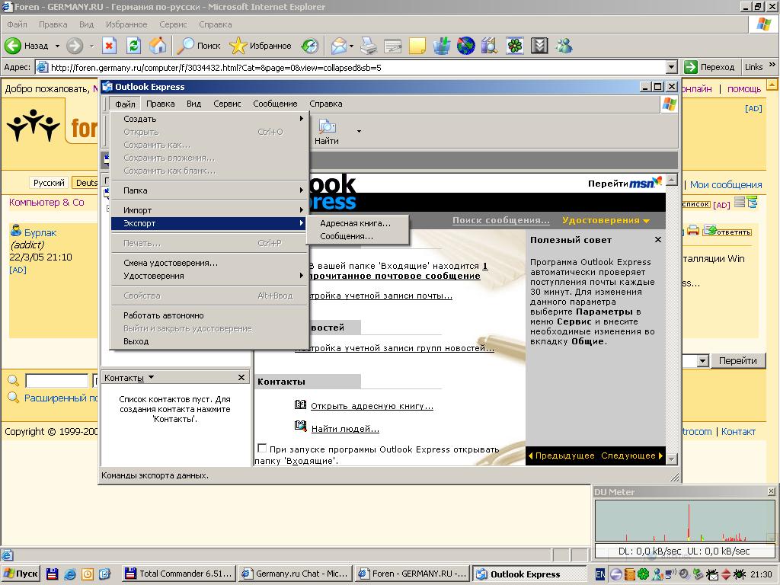Click the Messenger people icon in IE toolbar
The height and width of the screenshot is (585, 780).
click(x=564, y=46)
